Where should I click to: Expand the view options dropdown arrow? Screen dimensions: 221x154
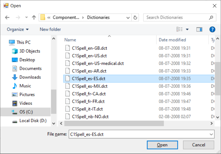187,29
